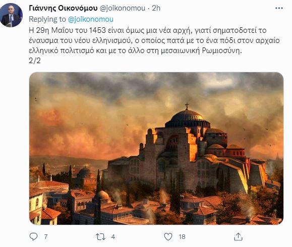Viewport: 292px width, 247px height.
Task: Like the tweet with the heart icon
Action: click(x=168, y=236)
